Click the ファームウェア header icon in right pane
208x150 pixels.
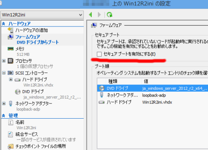click(94, 25)
